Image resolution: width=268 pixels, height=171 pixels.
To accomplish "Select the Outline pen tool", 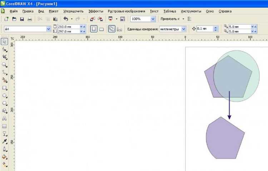I will [4, 149].
